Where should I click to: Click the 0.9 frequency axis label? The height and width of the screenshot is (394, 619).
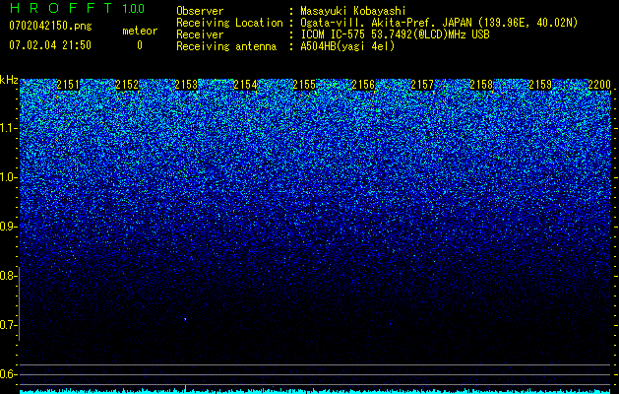click(8, 227)
